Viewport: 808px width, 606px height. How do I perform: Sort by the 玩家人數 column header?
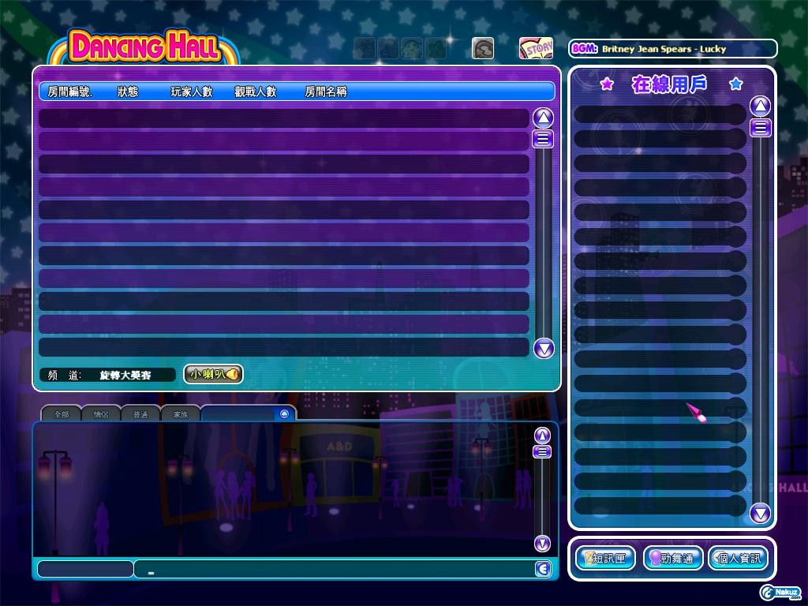tap(192, 92)
